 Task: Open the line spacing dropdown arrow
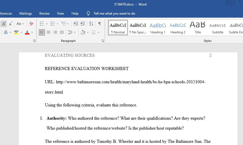(75, 32)
